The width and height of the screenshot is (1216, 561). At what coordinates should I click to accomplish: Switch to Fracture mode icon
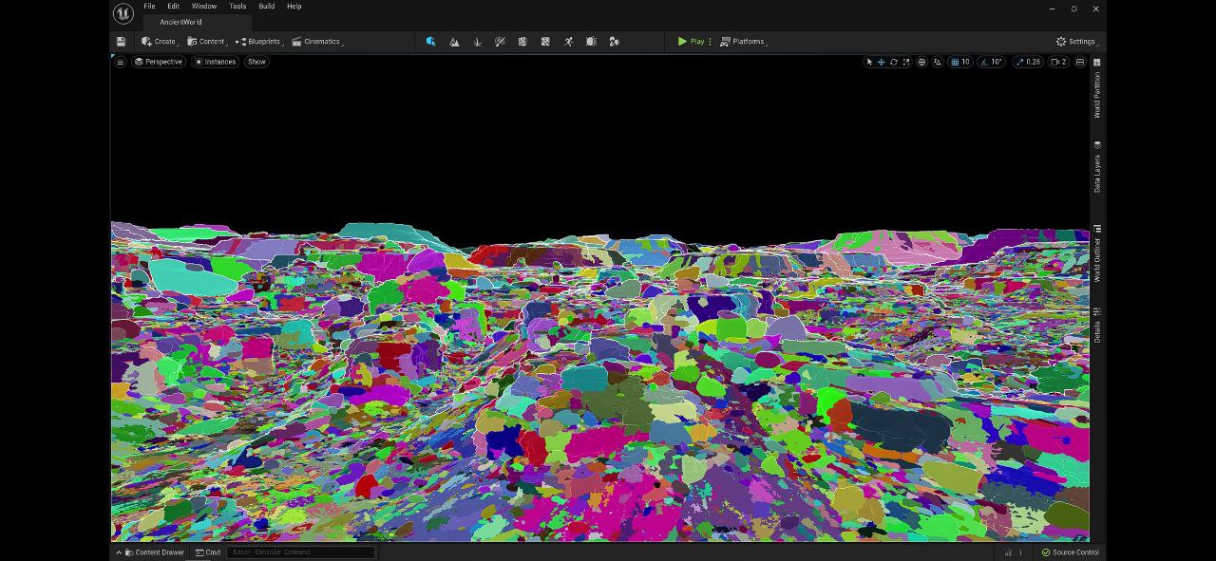(545, 42)
